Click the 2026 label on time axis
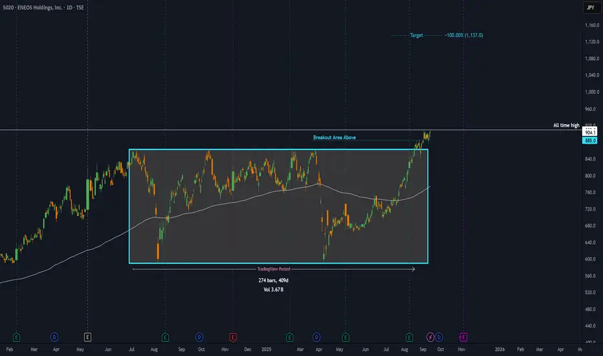The height and width of the screenshot is (356, 603). point(499,348)
